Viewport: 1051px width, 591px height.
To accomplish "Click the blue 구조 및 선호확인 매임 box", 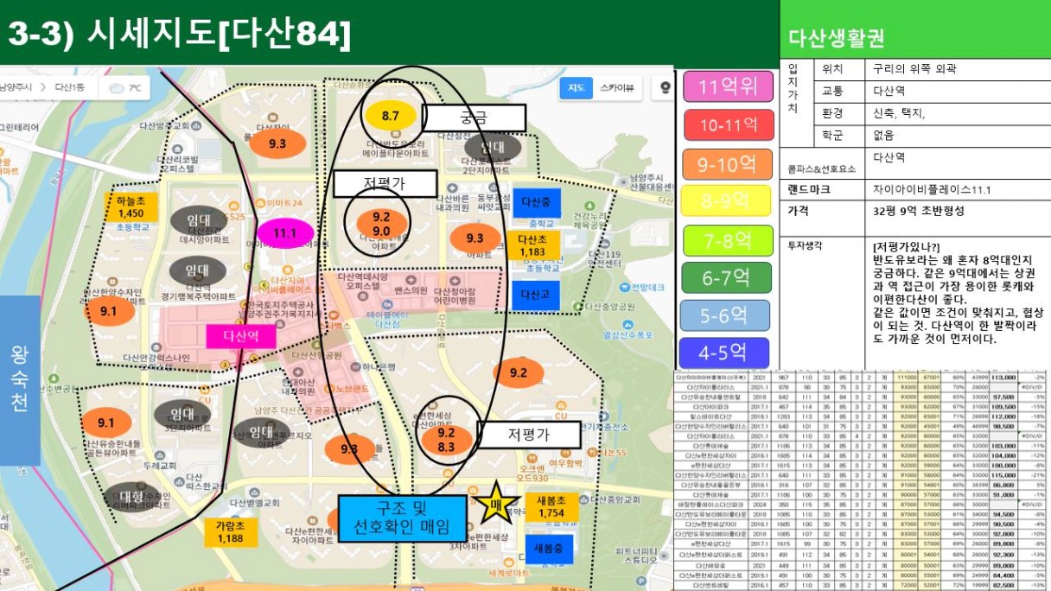I will [403, 518].
